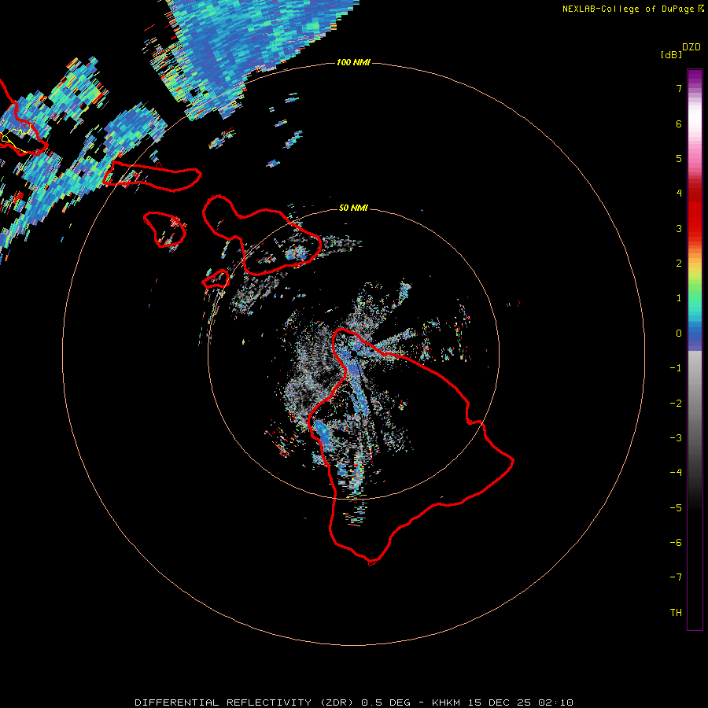Pick the red section of the color bar
The width and height of the screenshot is (708, 708).
point(695,210)
